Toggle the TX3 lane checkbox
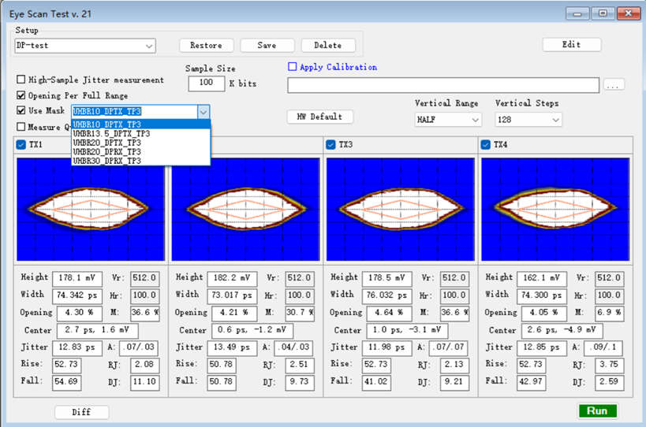The width and height of the screenshot is (646, 427). (x=330, y=145)
